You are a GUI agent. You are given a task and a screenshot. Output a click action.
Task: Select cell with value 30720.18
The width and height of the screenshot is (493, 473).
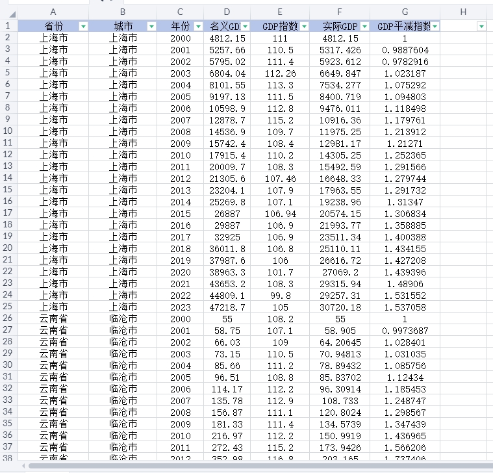coord(340,307)
